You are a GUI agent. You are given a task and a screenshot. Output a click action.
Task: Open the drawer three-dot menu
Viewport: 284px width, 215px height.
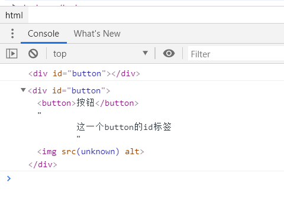12,34
